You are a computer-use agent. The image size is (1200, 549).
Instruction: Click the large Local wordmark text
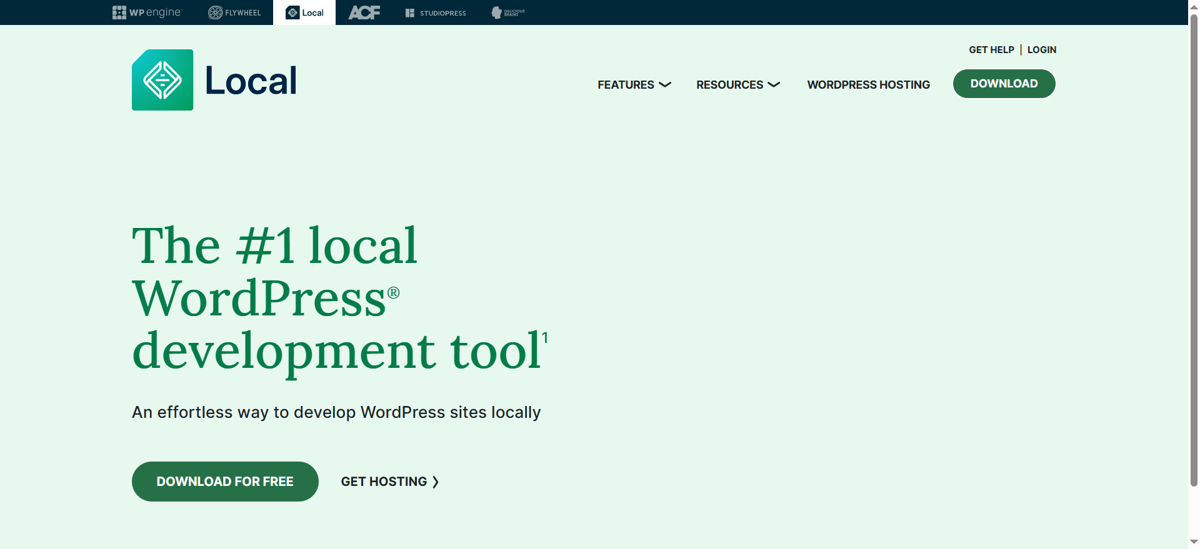(x=251, y=81)
